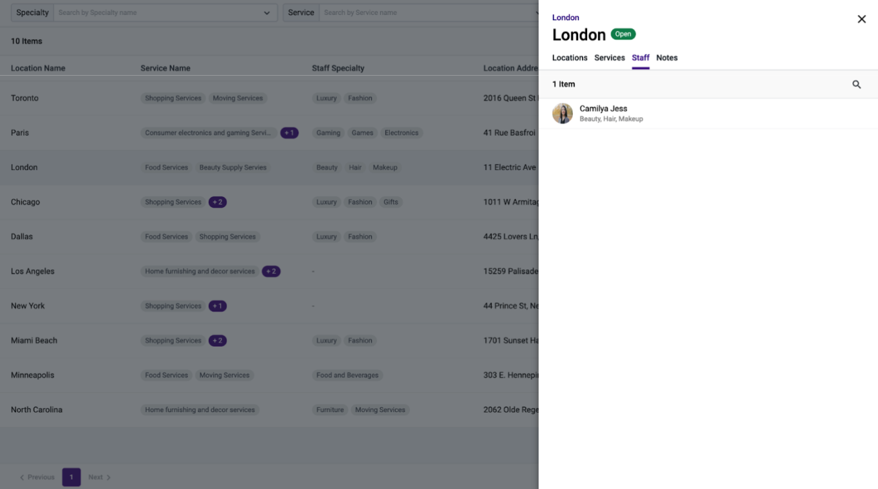878x489 pixels.
Task: Click the search magnifier icon in Staff panel
Action: 857,84
